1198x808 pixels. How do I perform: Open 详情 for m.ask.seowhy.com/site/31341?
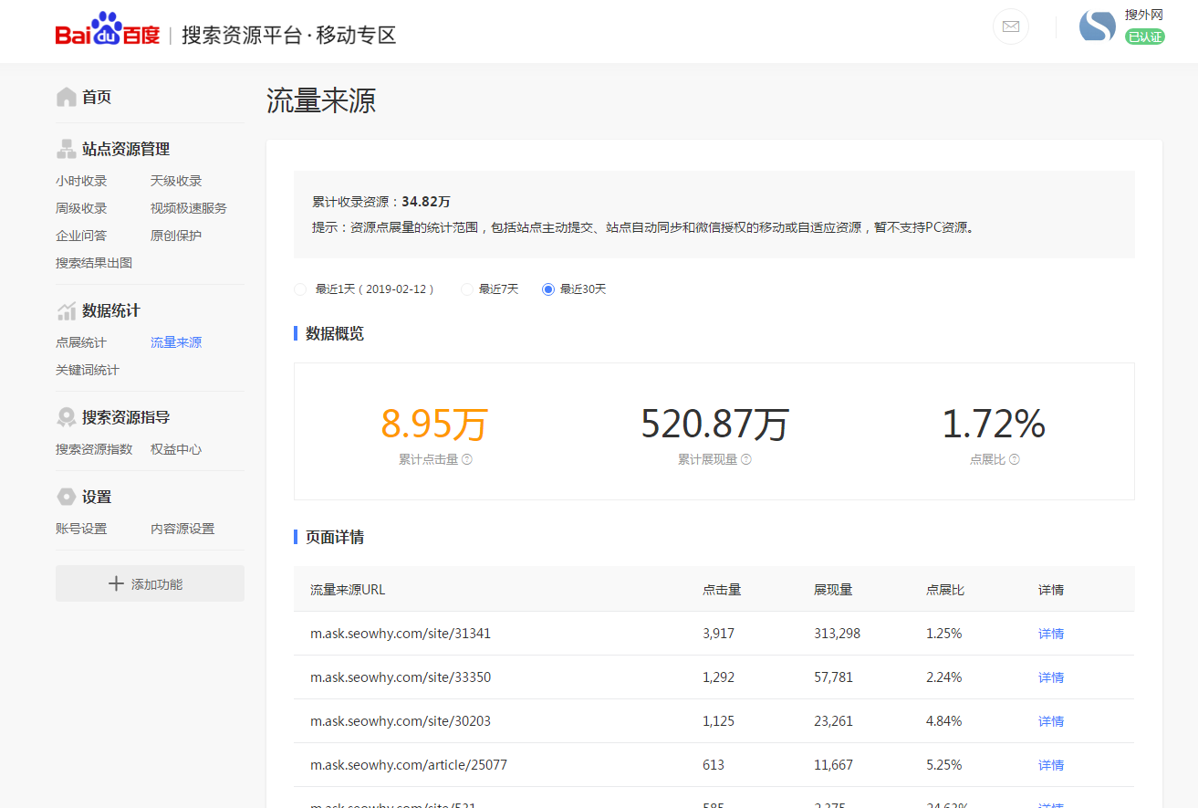[1049, 633]
